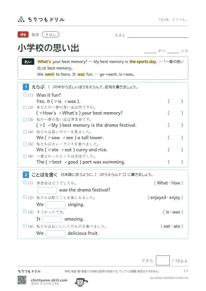Click the ことばを書く section heading
The image size is (206, 291).
click(x=45, y=175)
